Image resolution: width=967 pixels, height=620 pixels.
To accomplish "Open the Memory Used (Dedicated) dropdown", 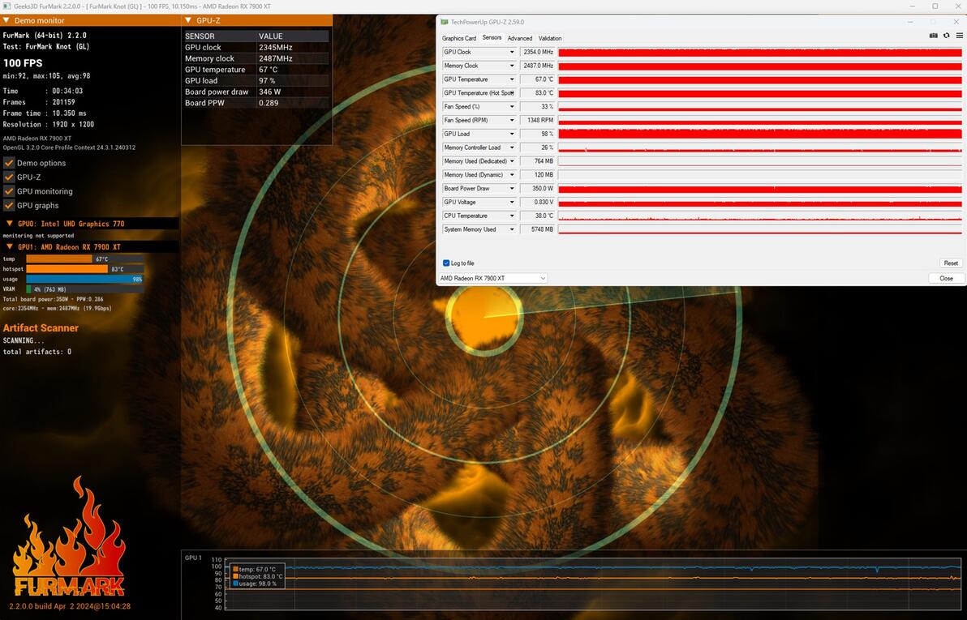I will [511, 160].
